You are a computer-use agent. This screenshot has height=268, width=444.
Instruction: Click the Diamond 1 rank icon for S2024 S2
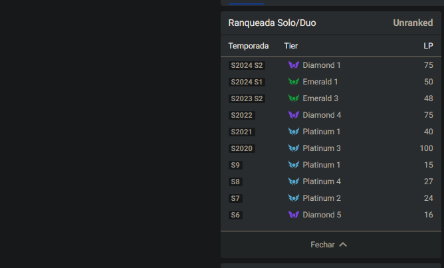(294, 65)
